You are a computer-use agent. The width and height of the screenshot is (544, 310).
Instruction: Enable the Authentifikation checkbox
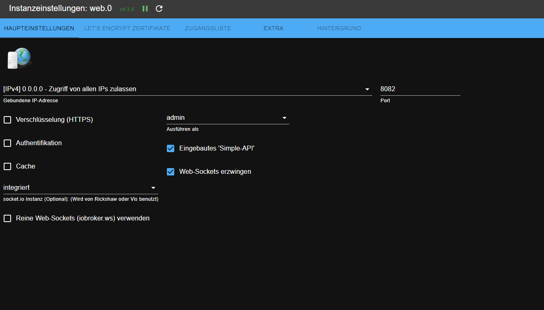click(7, 143)
